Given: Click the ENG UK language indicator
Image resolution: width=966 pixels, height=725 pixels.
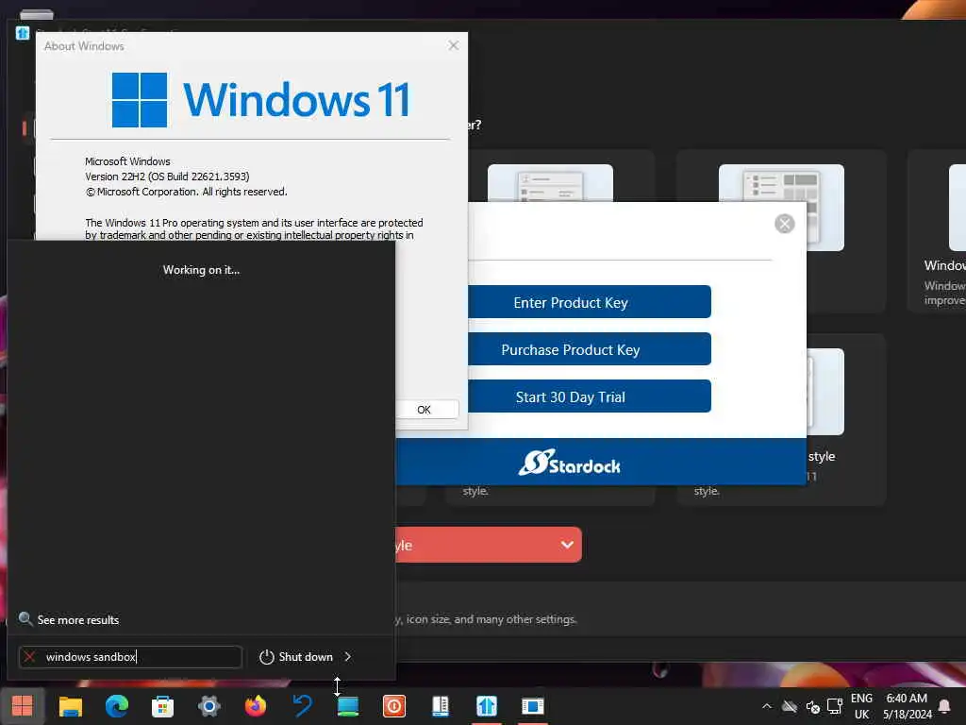Looking at the screenshot, I should 861,706.
